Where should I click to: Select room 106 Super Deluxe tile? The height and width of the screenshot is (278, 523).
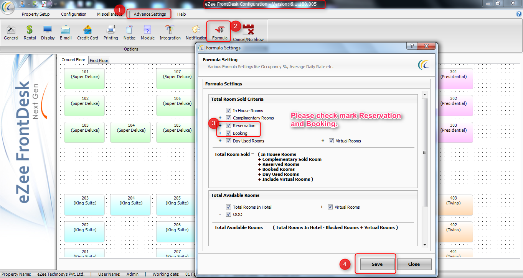177,105
